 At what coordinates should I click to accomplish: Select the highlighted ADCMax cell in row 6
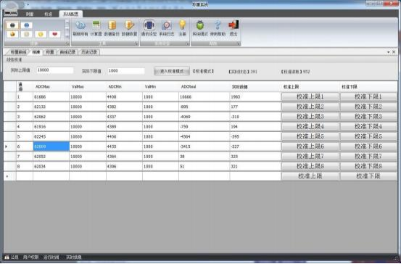click(x=51, y=147)
